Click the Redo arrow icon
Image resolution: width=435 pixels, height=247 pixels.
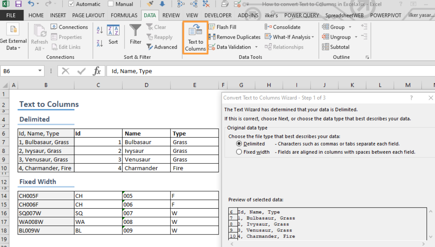[x=48, y=4]
